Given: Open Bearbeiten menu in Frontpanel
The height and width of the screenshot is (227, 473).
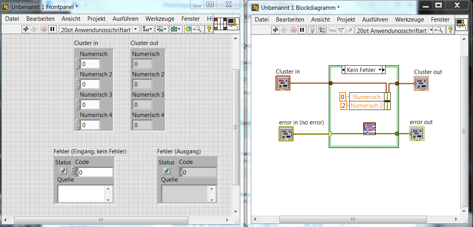Looking at the screenshot, I should 40,18.
